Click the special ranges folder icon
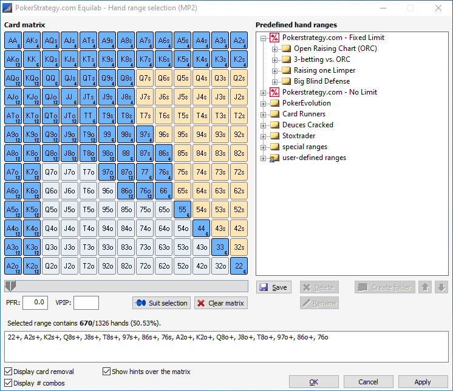 [274, 147]
